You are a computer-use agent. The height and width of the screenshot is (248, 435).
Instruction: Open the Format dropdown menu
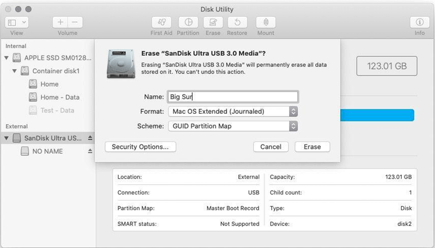(233, 112)
